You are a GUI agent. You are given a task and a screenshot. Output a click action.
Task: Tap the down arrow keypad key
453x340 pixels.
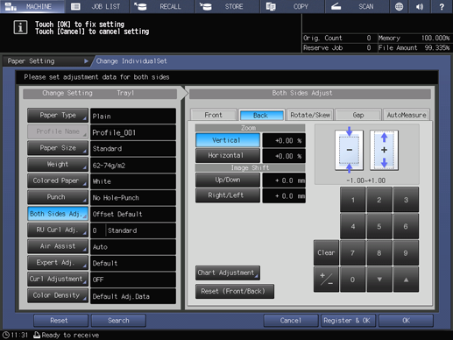pos(379,280)
